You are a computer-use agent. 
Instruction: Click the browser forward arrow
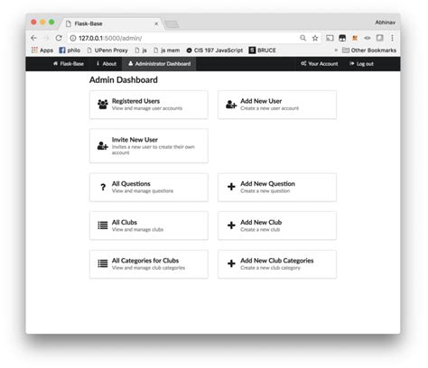46,38
